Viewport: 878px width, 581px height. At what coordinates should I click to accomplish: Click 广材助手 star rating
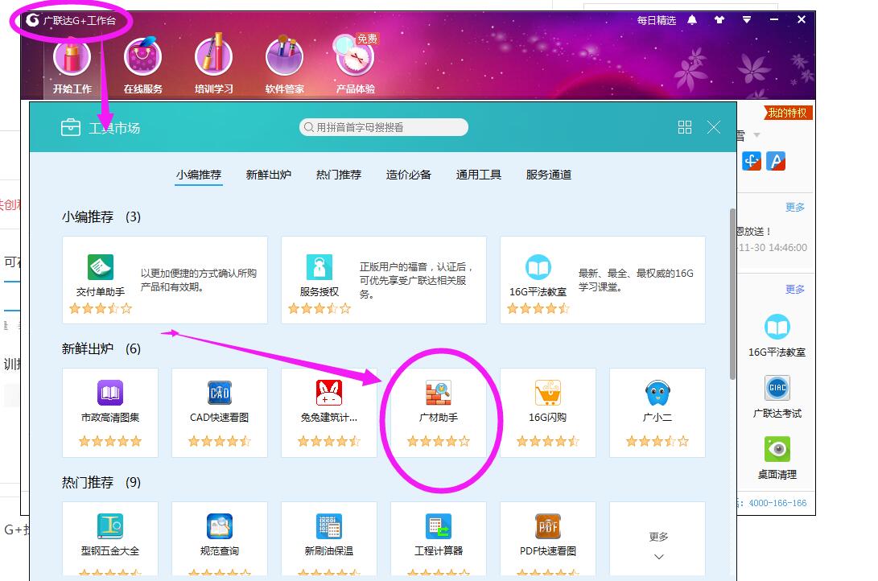tap(439, 441)
